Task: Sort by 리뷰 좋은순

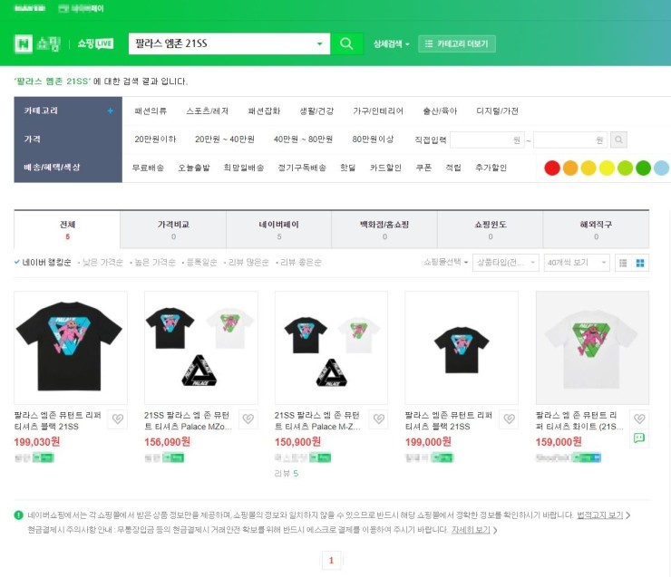Action: (x=301, y=263)
